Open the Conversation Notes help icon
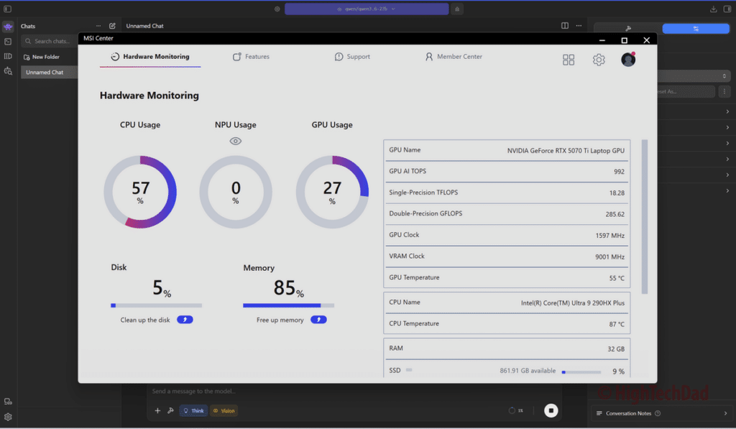Image resolution: width=736 pixels, height=429 pixels. pyautogui.click(x=658, y=413)
